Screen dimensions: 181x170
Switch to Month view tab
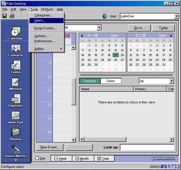tap(83, 159)
